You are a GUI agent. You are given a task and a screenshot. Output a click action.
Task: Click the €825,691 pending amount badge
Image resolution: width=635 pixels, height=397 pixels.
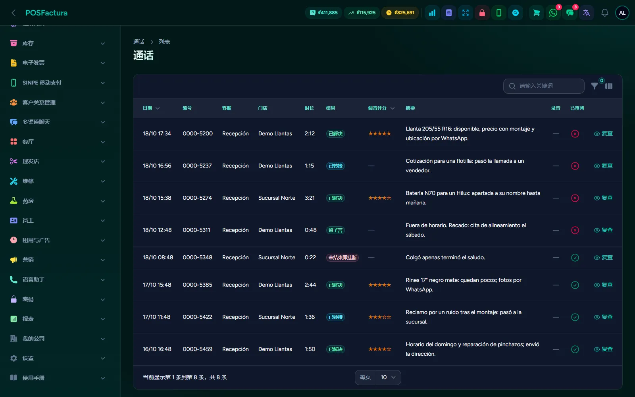[x=400, y=13]
